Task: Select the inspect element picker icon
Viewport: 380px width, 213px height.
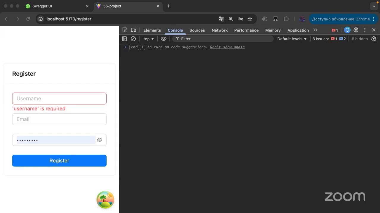Action: [124, 30]
